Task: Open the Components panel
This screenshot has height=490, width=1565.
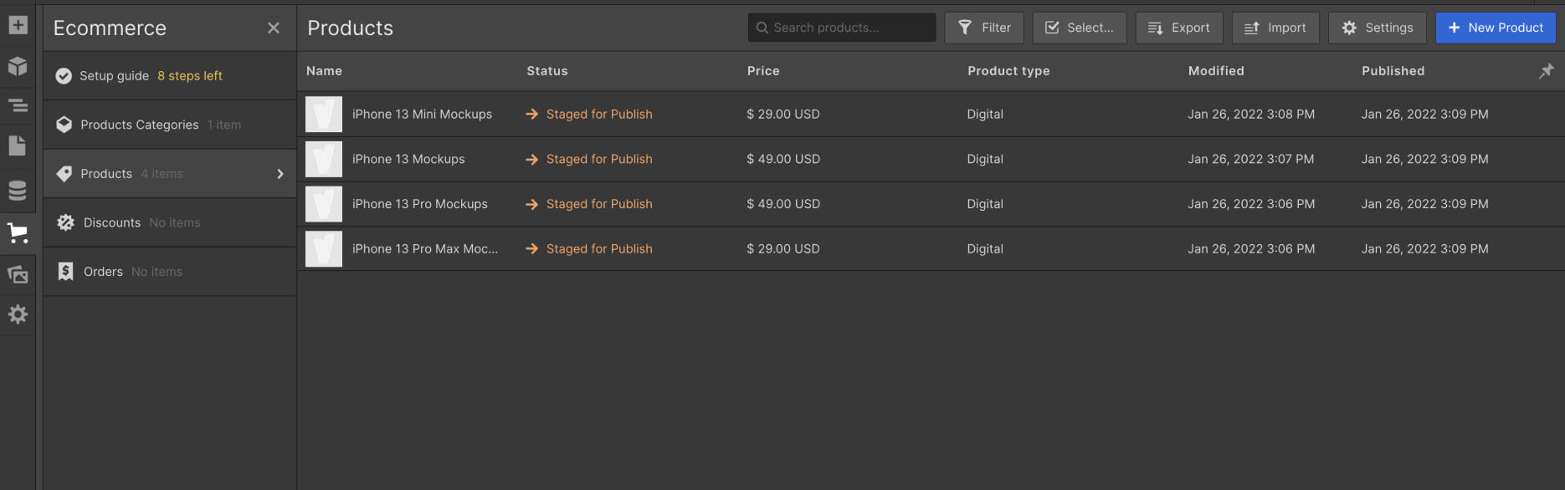Action: 18,66
